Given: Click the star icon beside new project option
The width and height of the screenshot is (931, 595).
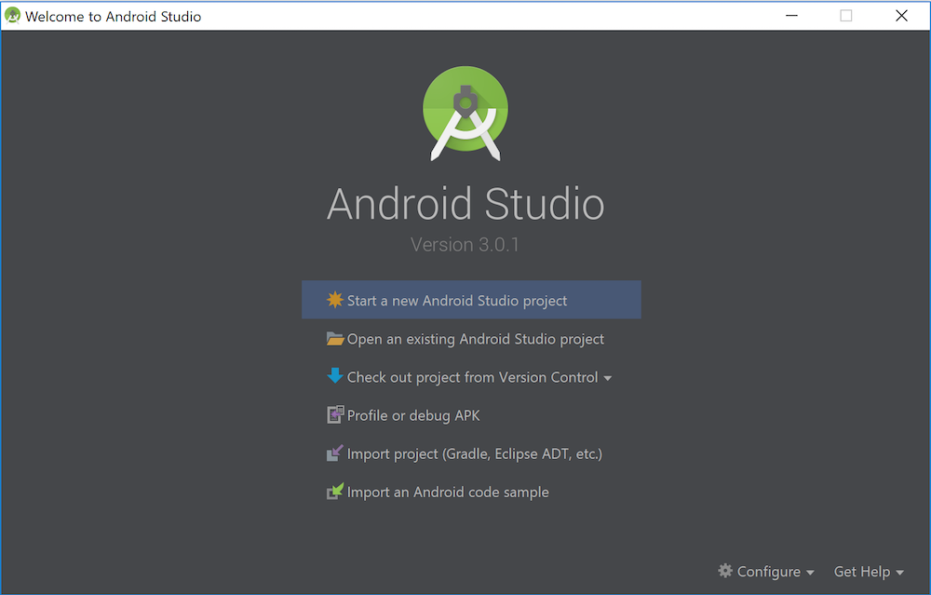Looking at the screenshot, I should pyautogui.click(x=335, y=300).
